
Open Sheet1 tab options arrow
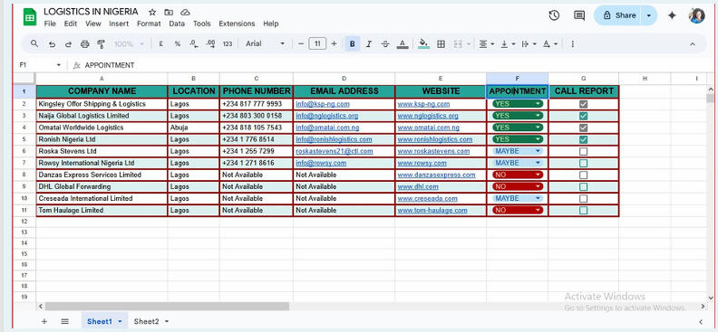click(120, 321)
